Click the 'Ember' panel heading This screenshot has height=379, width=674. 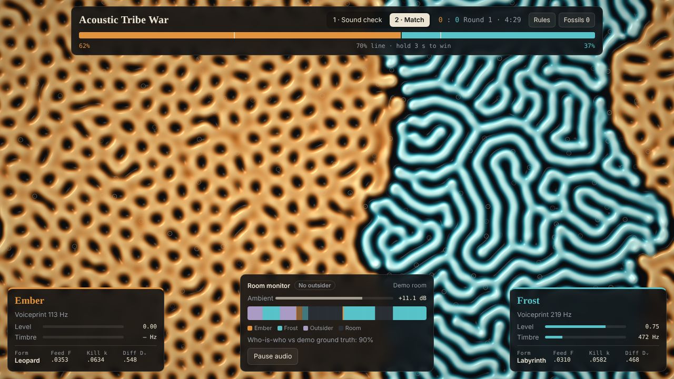(29, 301)
